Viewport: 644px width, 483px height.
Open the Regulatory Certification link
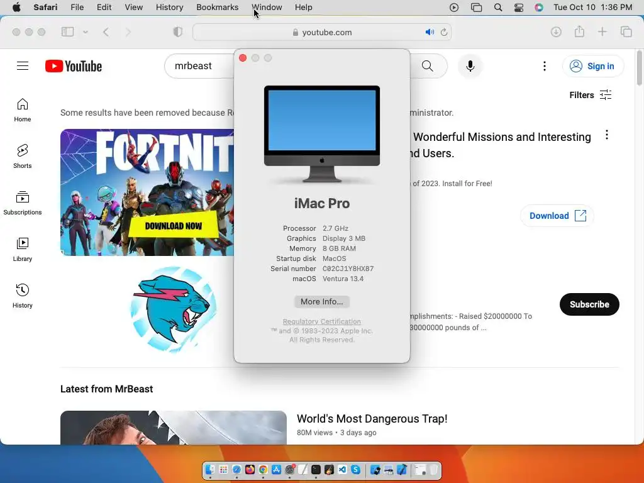(x=321, y=321)
